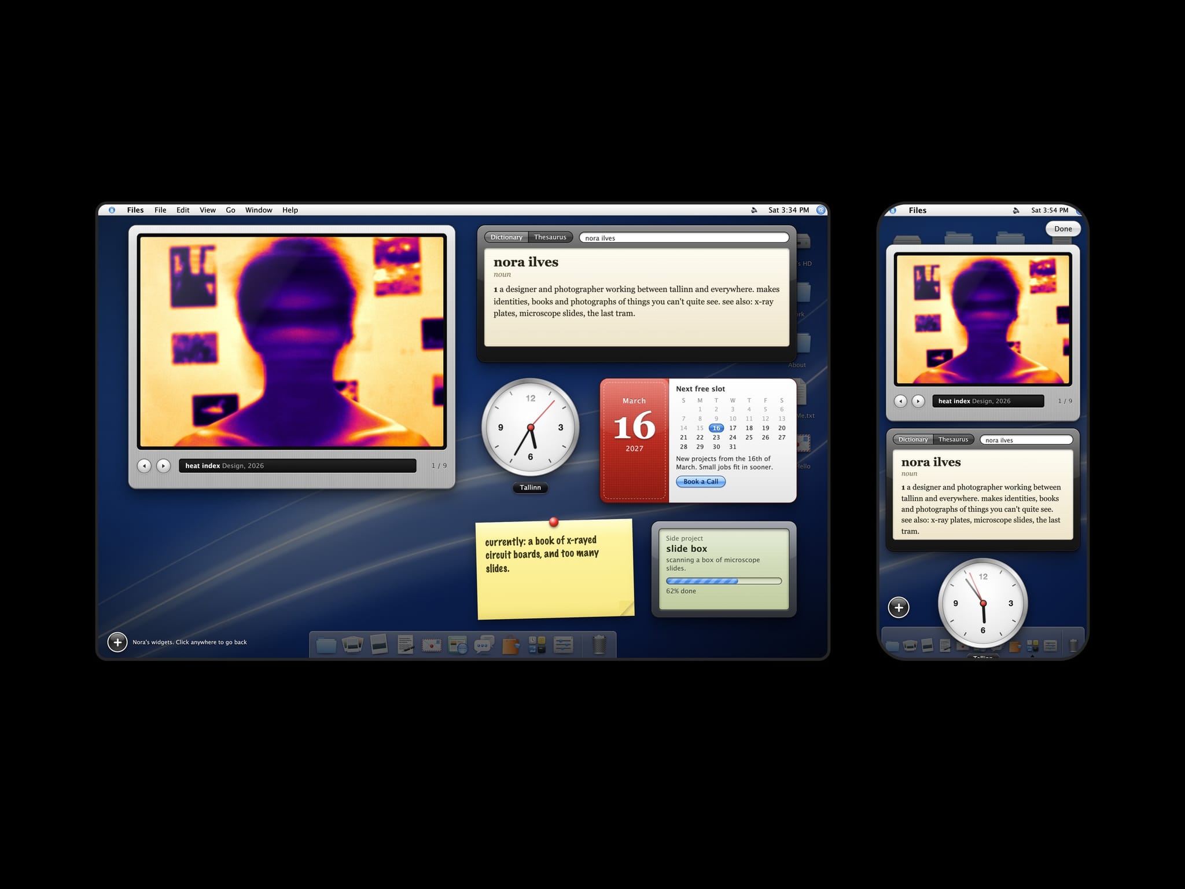Viewport: 1185px width, 889px height.
Task: Tap the Done button in the phone view
Action: pos(1063,229)
